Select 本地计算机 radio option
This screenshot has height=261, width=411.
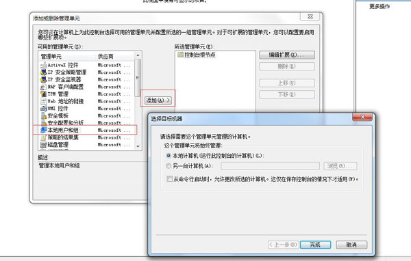tap(169, 156)
